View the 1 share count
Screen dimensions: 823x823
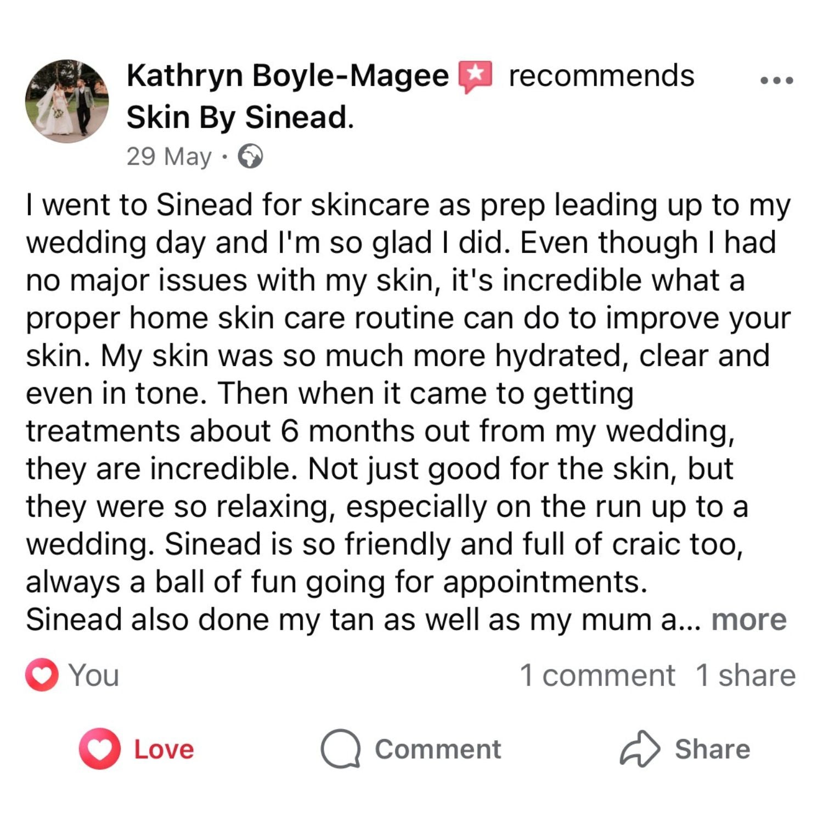(x=745, y=675)
